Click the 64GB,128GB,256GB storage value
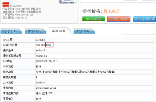The width and height of the screenshot is (156, 102). (x=46, y=88)
